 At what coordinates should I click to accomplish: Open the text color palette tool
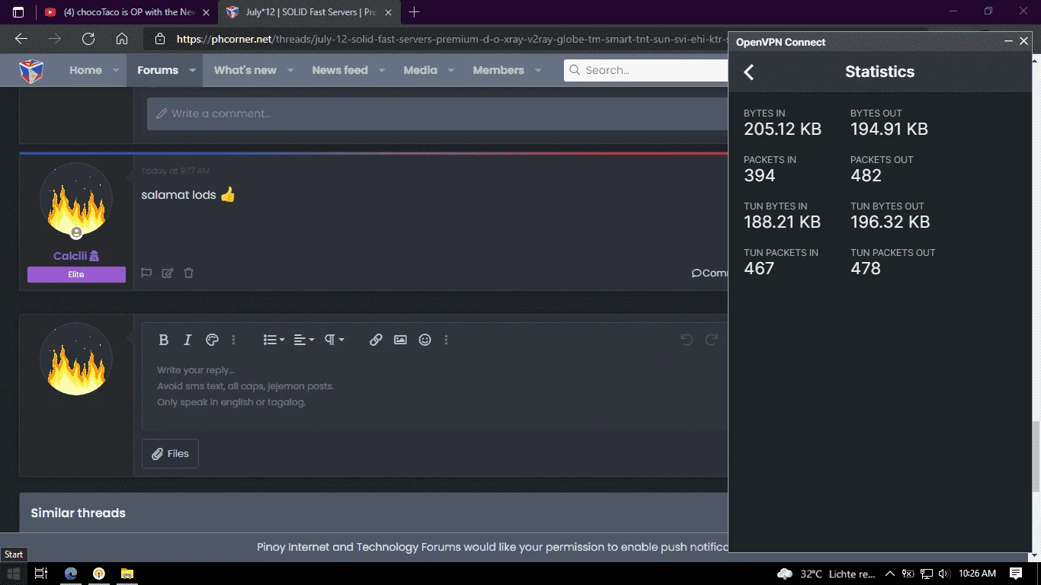pos(213,340)
